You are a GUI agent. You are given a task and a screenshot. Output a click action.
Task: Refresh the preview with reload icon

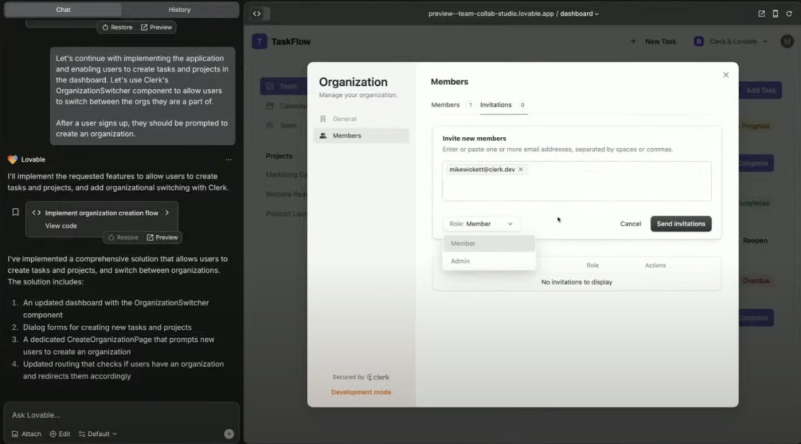[789, 14]
